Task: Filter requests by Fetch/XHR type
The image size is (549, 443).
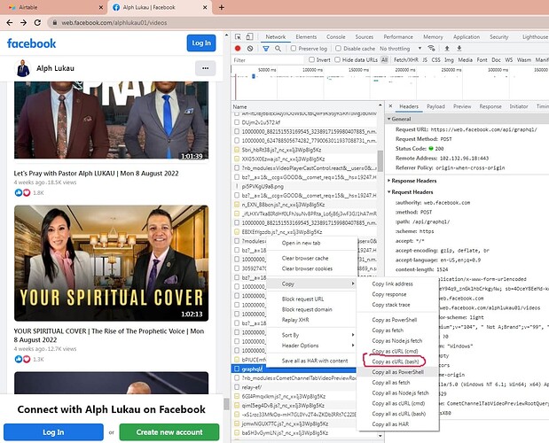Action: (x=406, y=59)
